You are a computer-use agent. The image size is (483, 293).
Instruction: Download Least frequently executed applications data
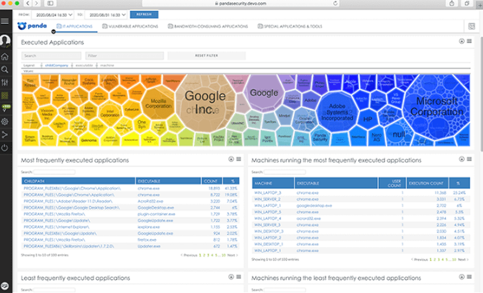[x=231, y=277]
